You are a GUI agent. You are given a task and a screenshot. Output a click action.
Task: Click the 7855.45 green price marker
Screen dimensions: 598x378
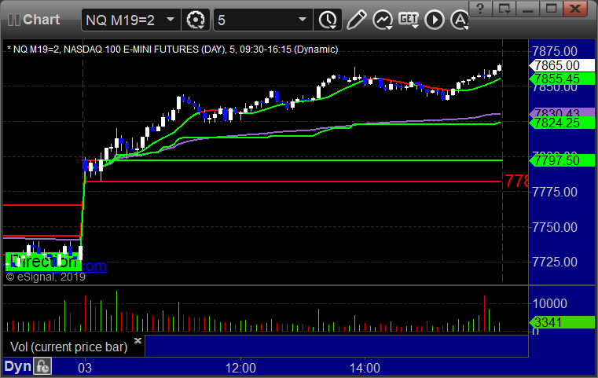click(561, 79)
